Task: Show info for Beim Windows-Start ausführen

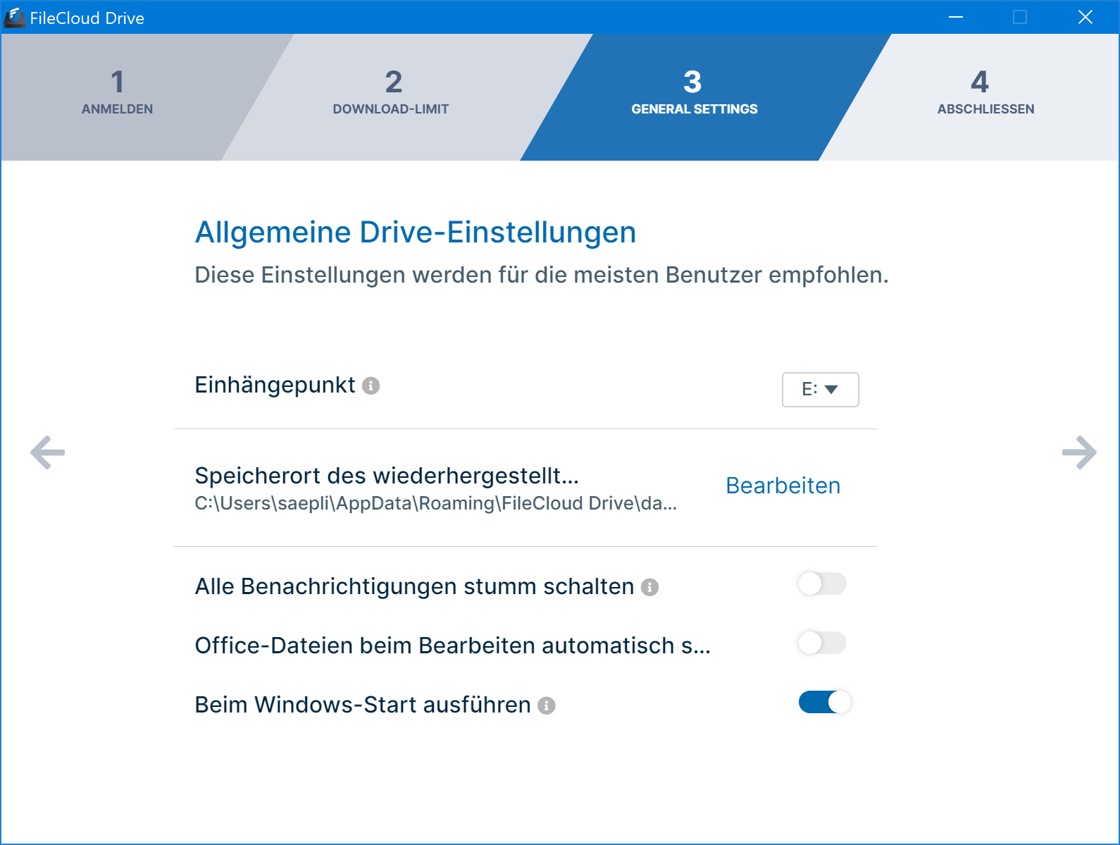Action: tap(547, 705)
